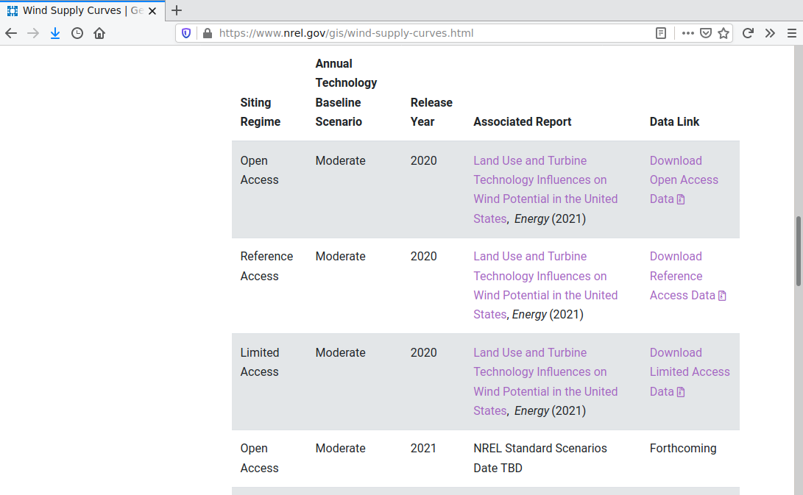Click the tracking protection shield icon
Image resolution: width=803 pixels, height=495 pixels.
click(x=186, y=33)
